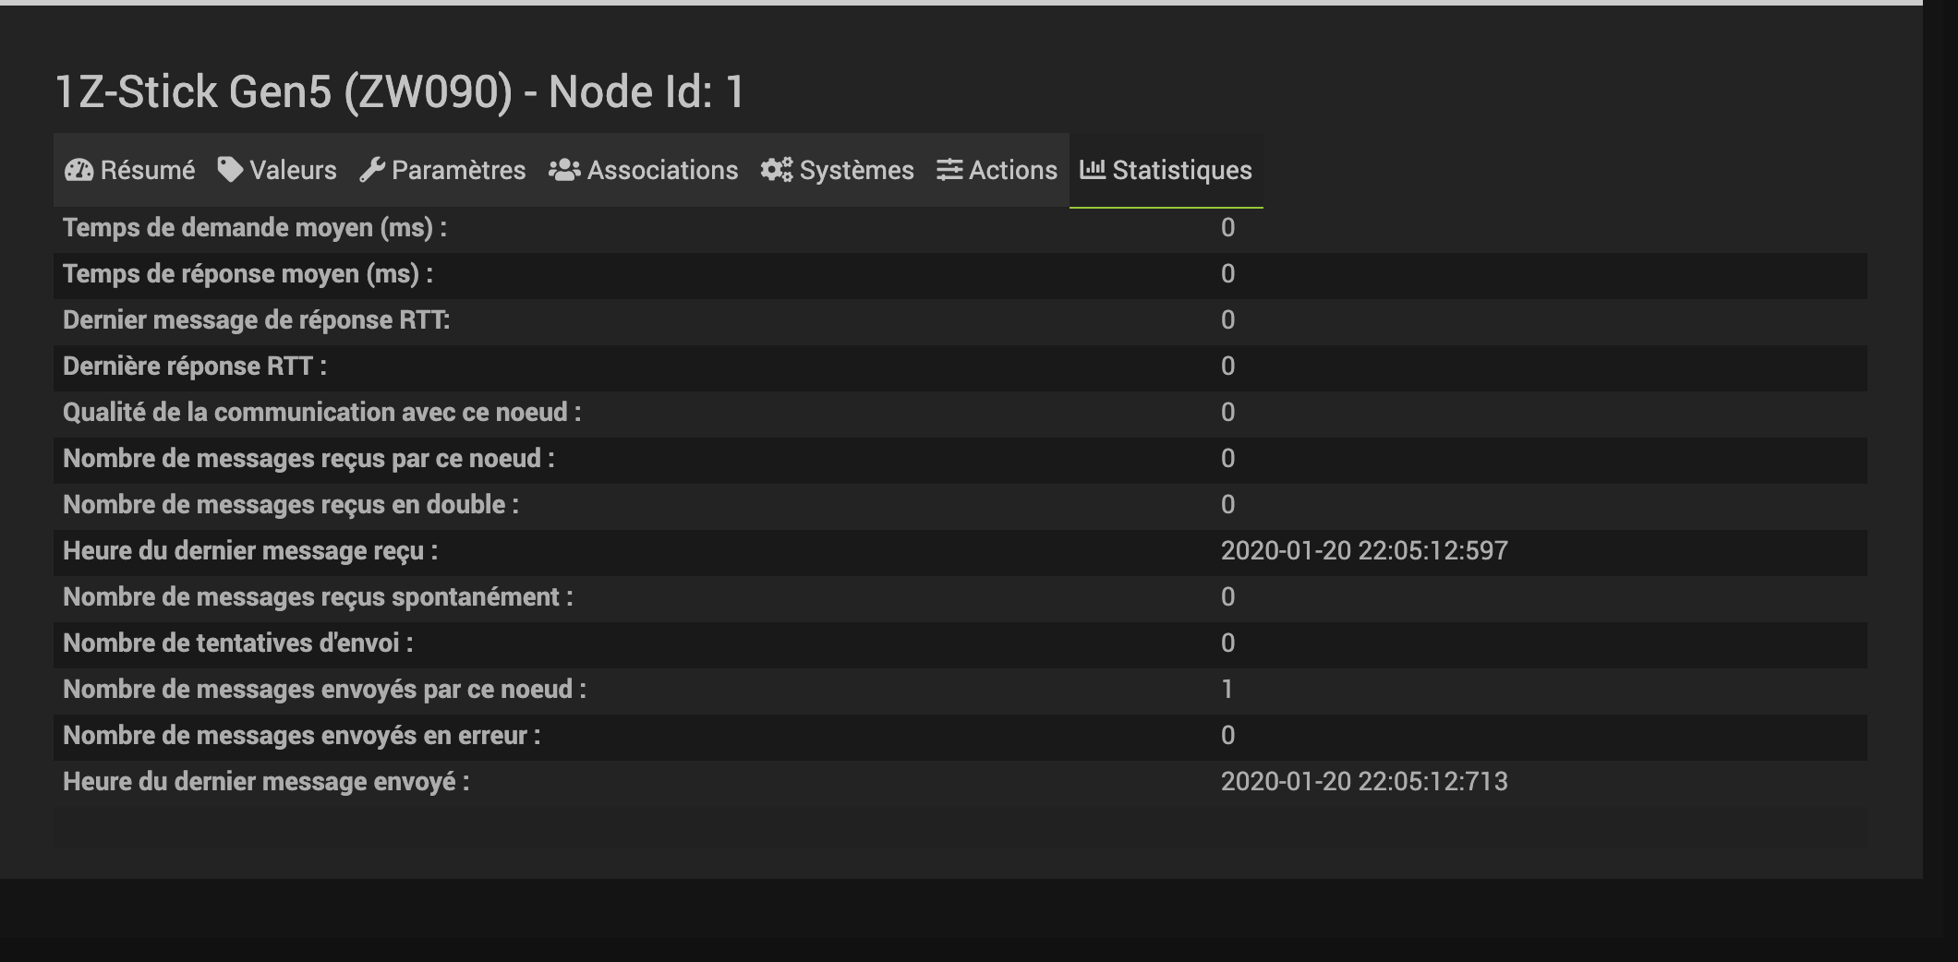
Task: Select 'Temps de demande moyen (ms)' label
Action: (x=255, y=228)
